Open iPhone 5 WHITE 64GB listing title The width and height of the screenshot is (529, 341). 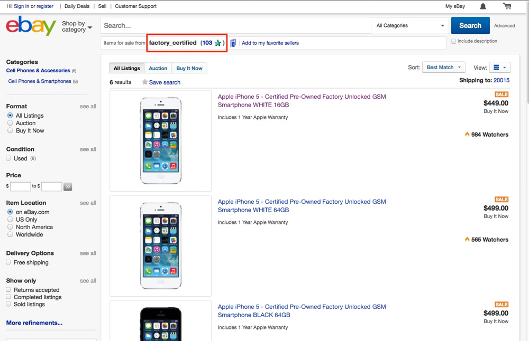click(x=302, y=206)
